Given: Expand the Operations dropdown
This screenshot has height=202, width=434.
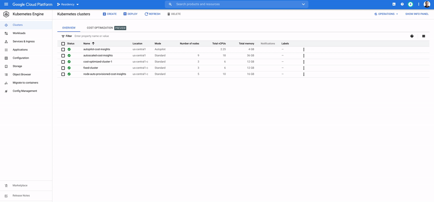Looking at the screenshot, I should click(386, 14).
